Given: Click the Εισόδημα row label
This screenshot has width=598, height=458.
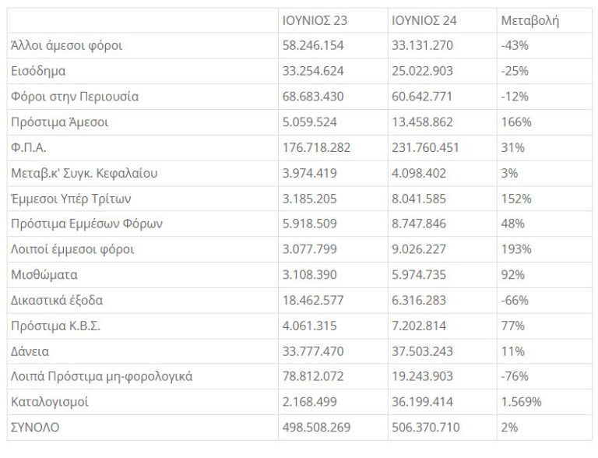Looking at the screenshot, I should pos(39,71).
